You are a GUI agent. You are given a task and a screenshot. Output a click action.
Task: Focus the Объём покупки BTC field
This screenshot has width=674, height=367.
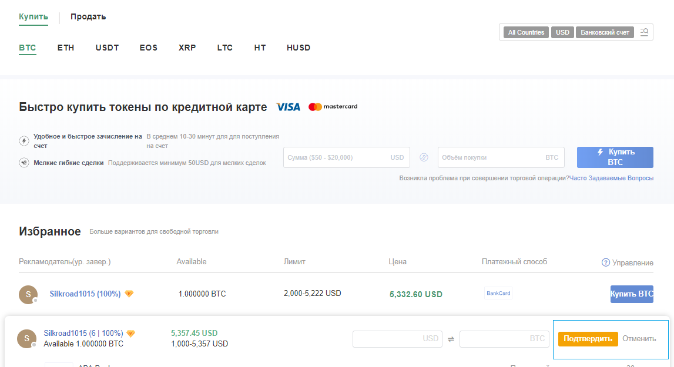point(501,157)
